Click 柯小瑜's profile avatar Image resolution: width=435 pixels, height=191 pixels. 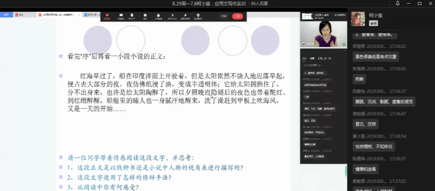pos(358,19)
